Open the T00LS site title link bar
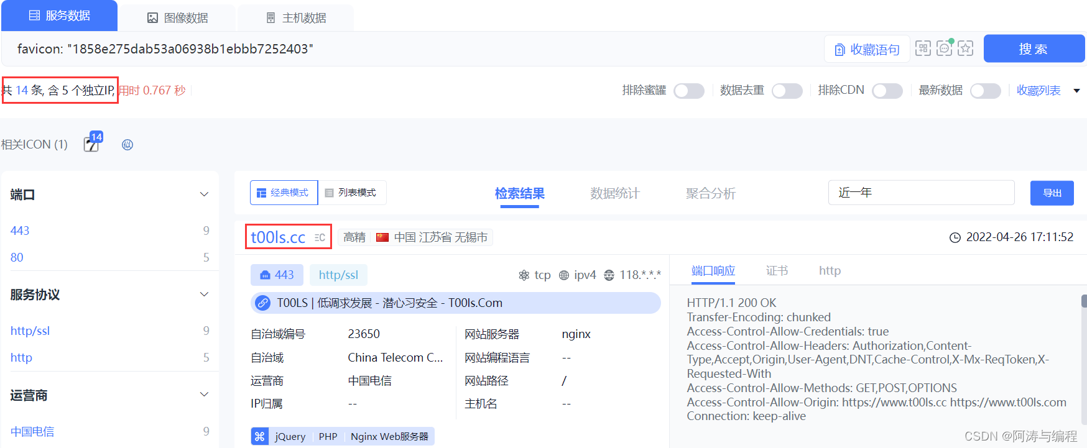Image resolution: width=1087 pixels, height=448 pixels. 455,303
